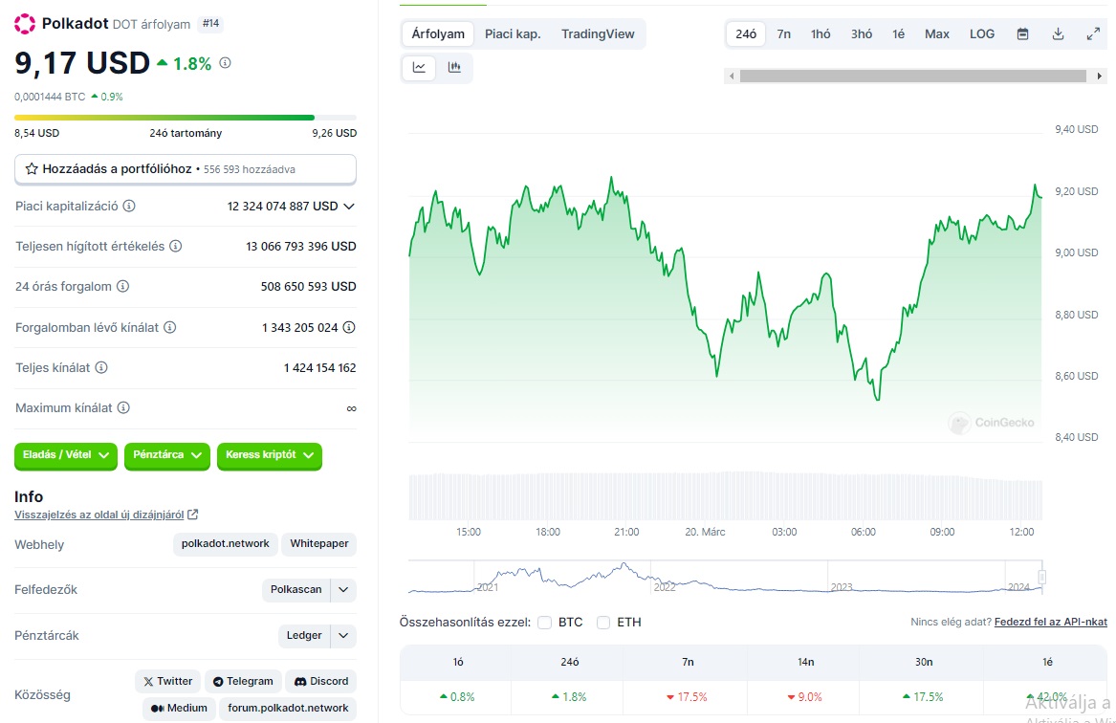This screenshot has height=723, width=1116.
Task: Open the Telegram community link
Action: click(244, 682)
